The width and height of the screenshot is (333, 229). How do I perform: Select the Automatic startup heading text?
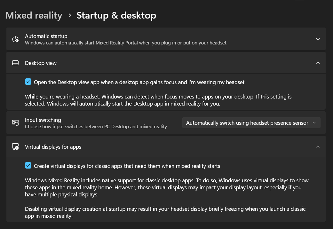click(x=46, y=36)
